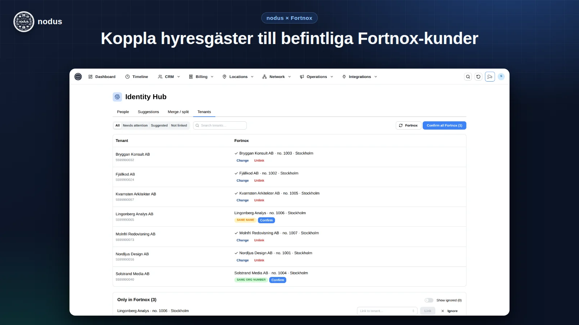Change the Fjällkod AB link
The height and width of the screenshot is (325, 579).
tap(242, 181)
